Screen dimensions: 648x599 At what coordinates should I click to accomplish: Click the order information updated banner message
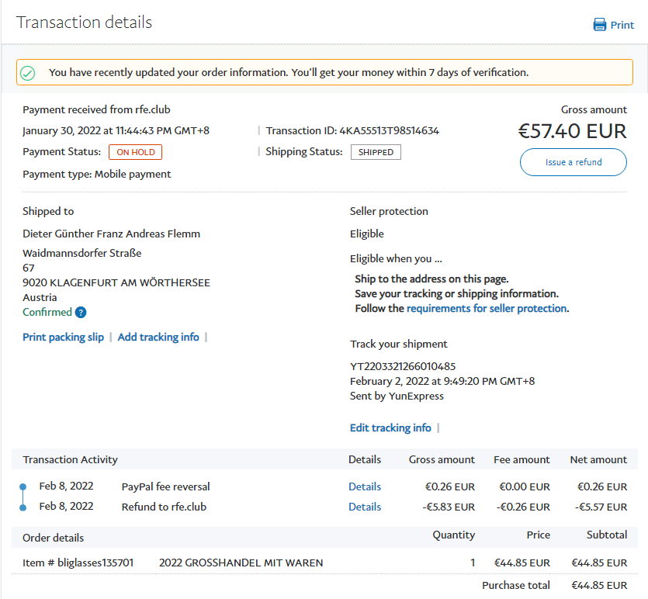coord(288,72)
